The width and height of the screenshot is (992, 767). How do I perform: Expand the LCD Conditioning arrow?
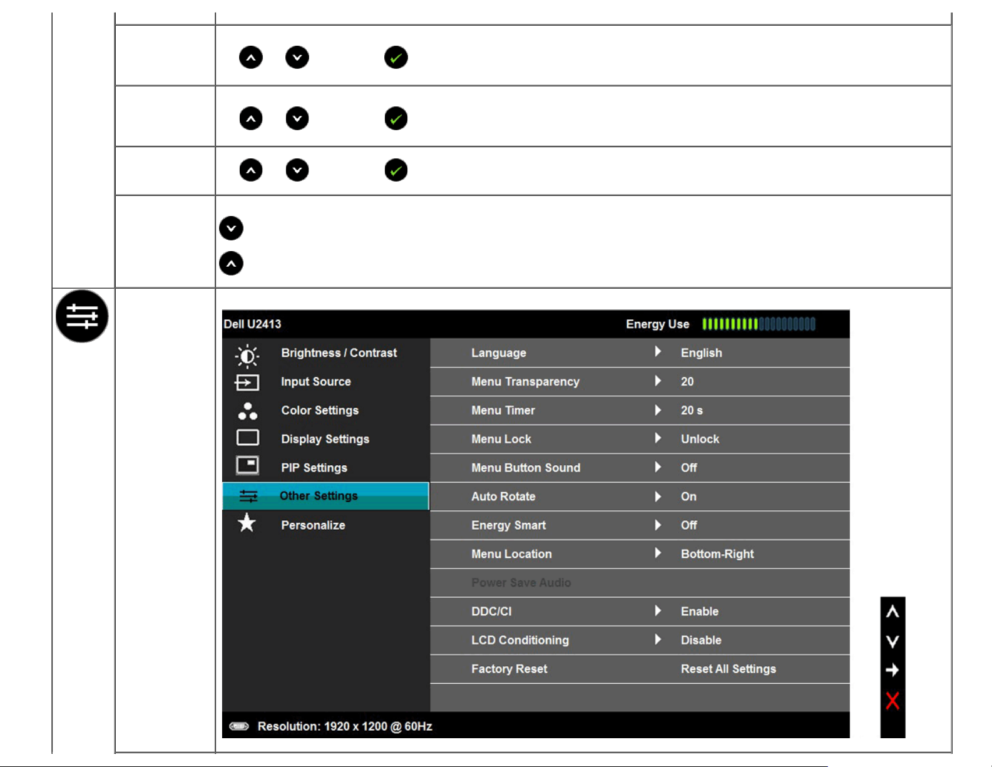coord(658,639)
